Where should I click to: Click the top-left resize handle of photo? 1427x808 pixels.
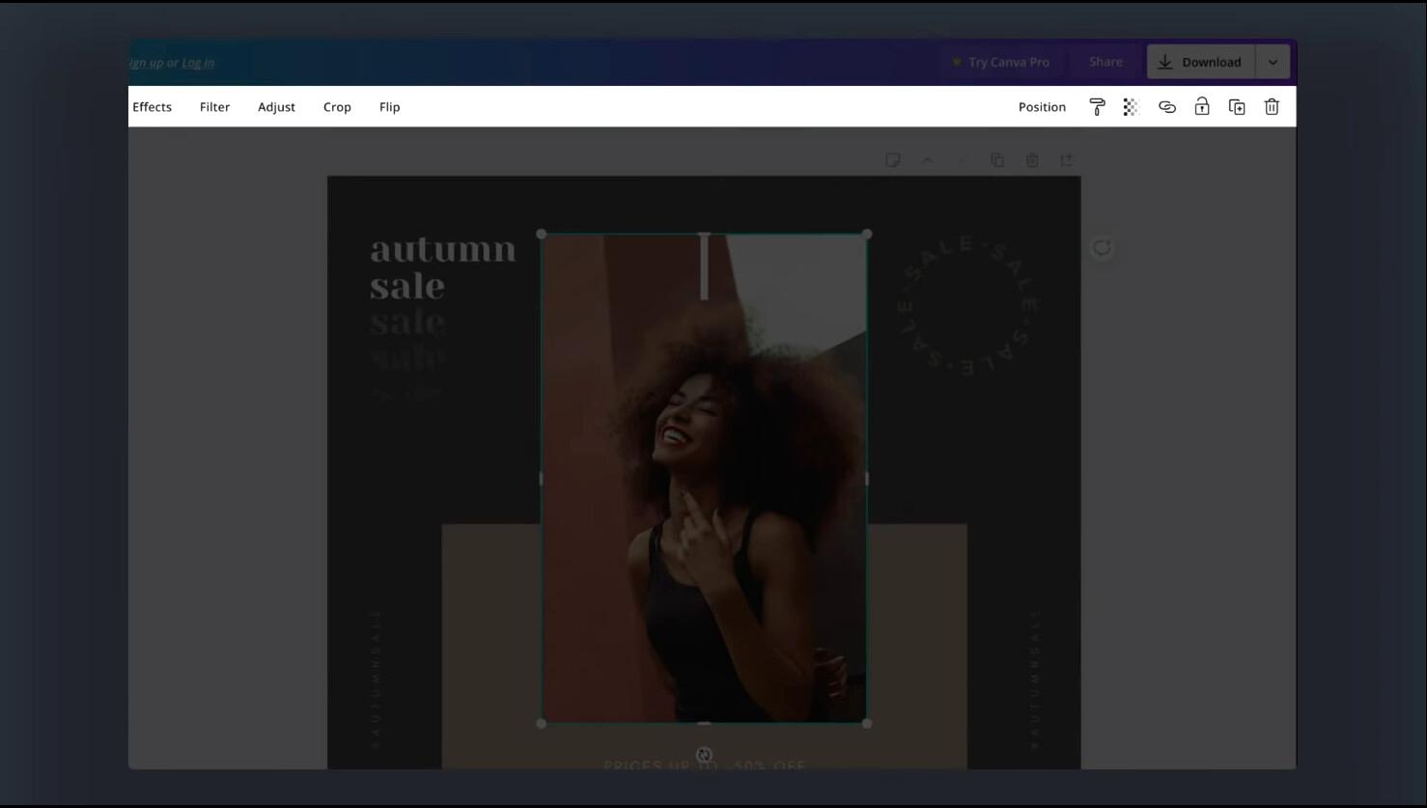(542, 235)
